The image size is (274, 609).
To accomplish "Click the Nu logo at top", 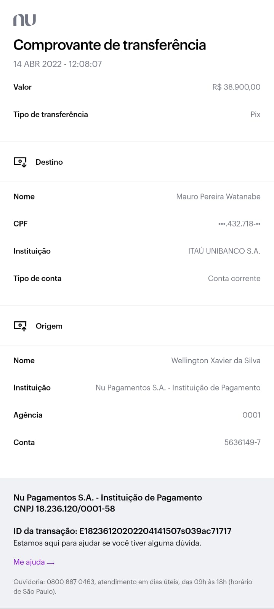I will pos(24,20).
